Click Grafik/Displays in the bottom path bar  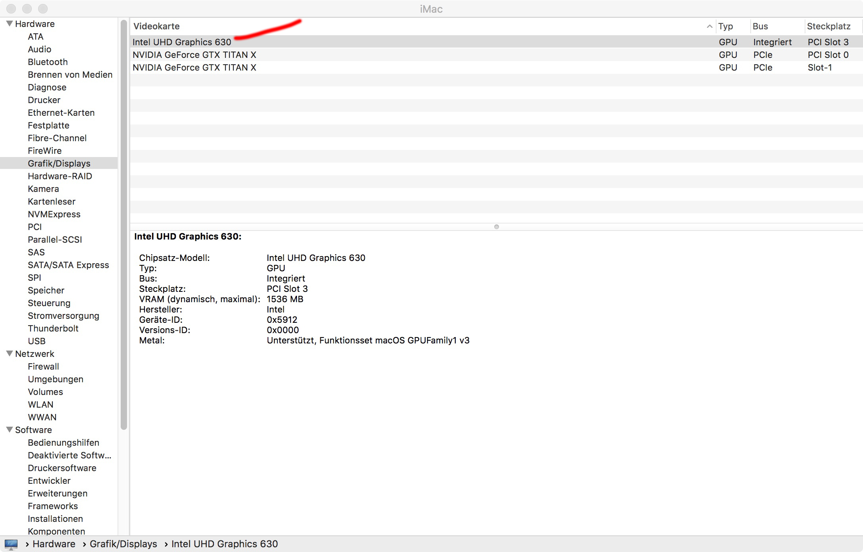tap(123, 544)
